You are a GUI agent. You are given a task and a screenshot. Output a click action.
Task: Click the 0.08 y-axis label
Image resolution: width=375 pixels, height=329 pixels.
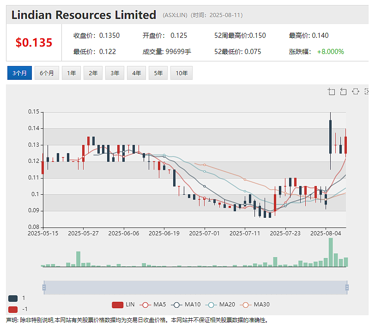coord(34,227)
